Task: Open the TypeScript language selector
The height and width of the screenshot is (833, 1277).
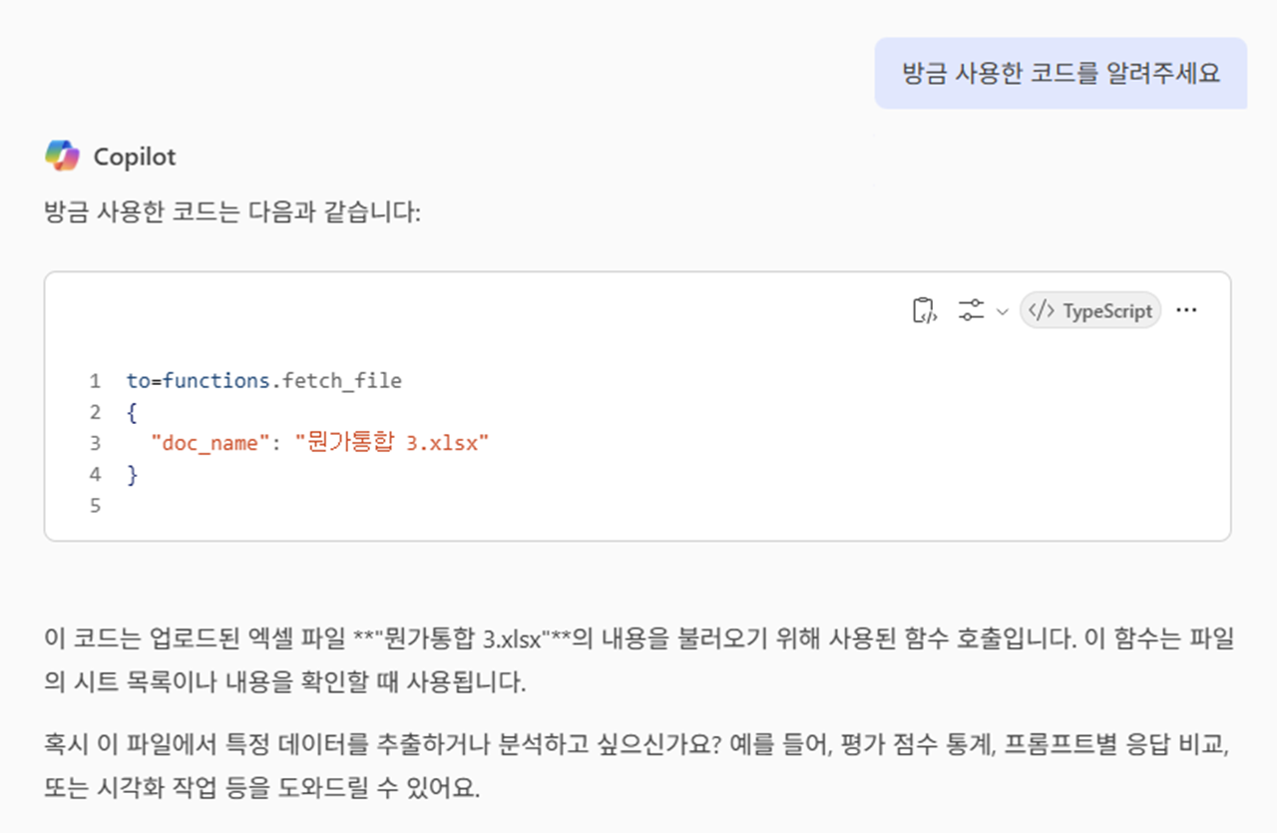Action: point(1090,311)
